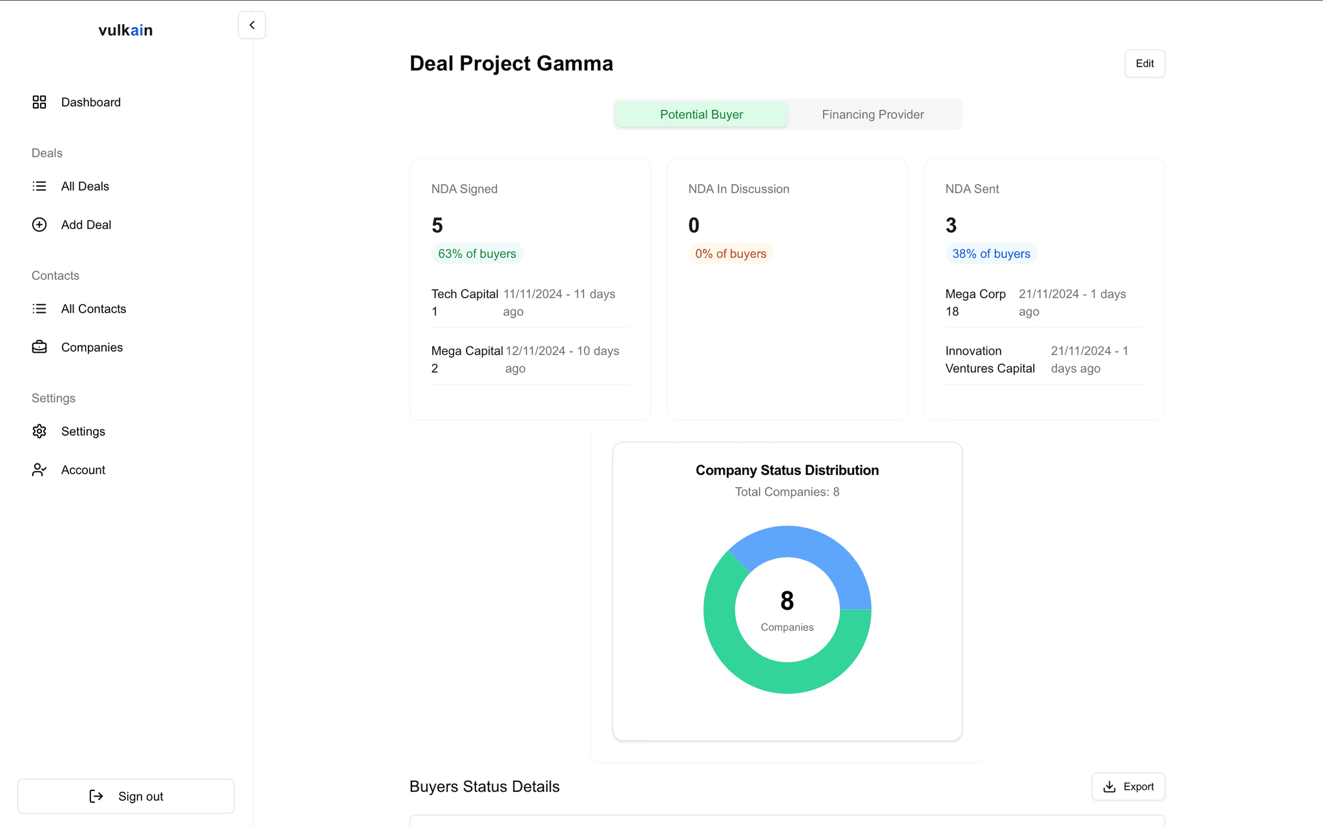Click the vulkain logo
This screenshot has height=826, width=1323.
click(x=125, y=30)
